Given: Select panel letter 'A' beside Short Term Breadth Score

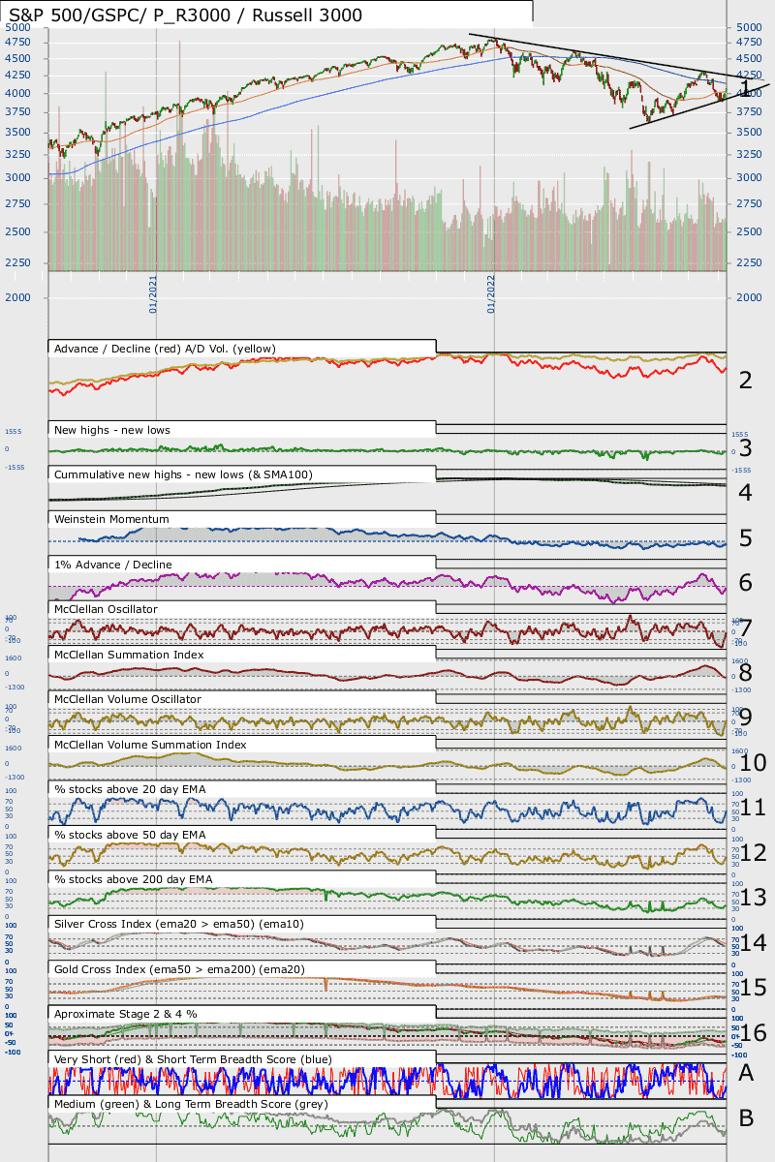Looking at the screenshot, I should click(x=746, y=1073).
